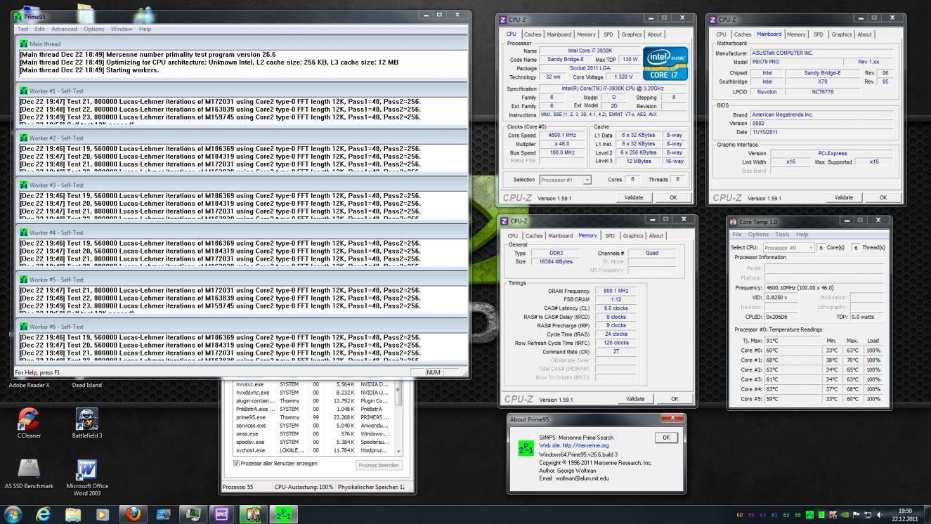Open the Advanced menu in Prime95
The width and height of the screenshot is (931, 524).
[64, 29]
